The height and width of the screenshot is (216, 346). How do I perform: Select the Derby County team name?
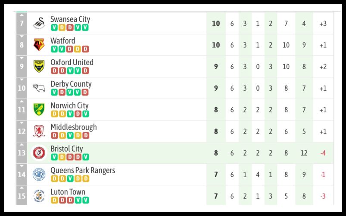pos(71,84)
